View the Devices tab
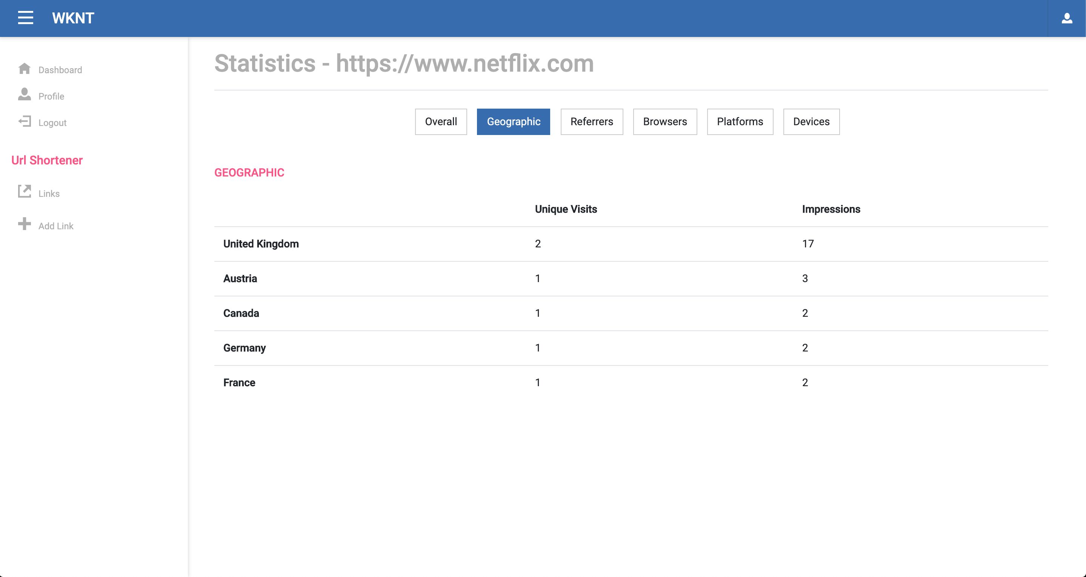Screen dimensions: 1086x577 [811, 122]
